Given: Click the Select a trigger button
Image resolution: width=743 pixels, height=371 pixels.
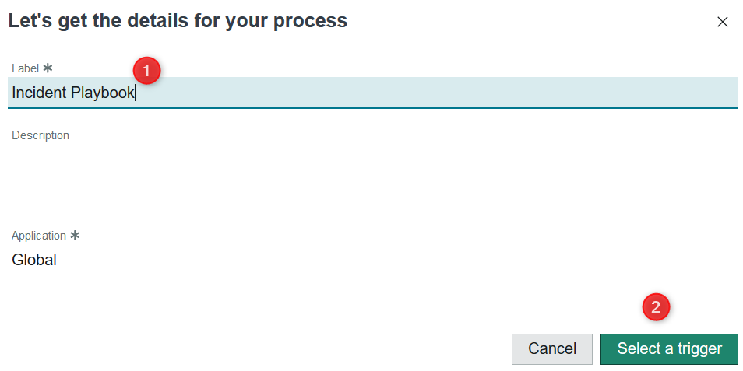Looking at the screenshot, I should [669, 348].
